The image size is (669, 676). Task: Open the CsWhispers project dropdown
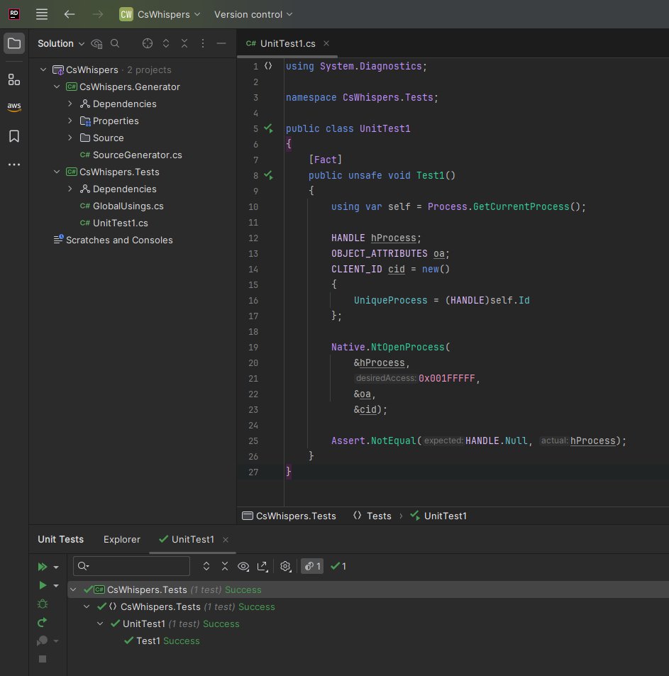pos(160,14)
